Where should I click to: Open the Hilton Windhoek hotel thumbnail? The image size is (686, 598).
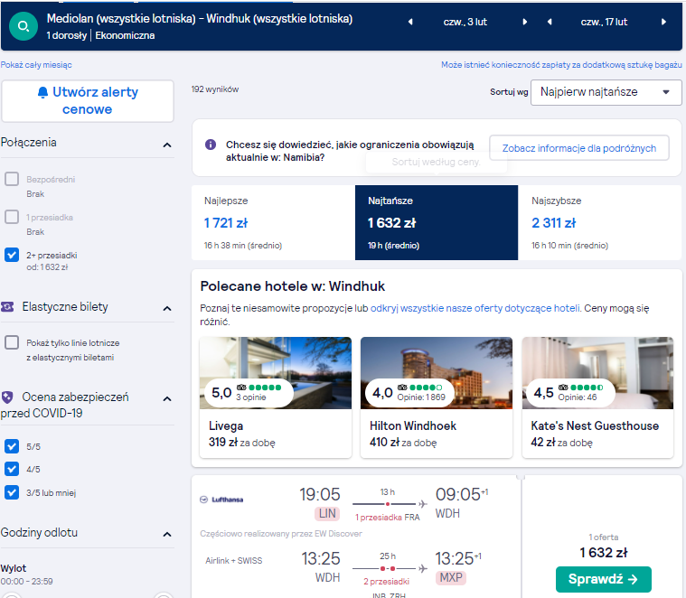[437, 373]
